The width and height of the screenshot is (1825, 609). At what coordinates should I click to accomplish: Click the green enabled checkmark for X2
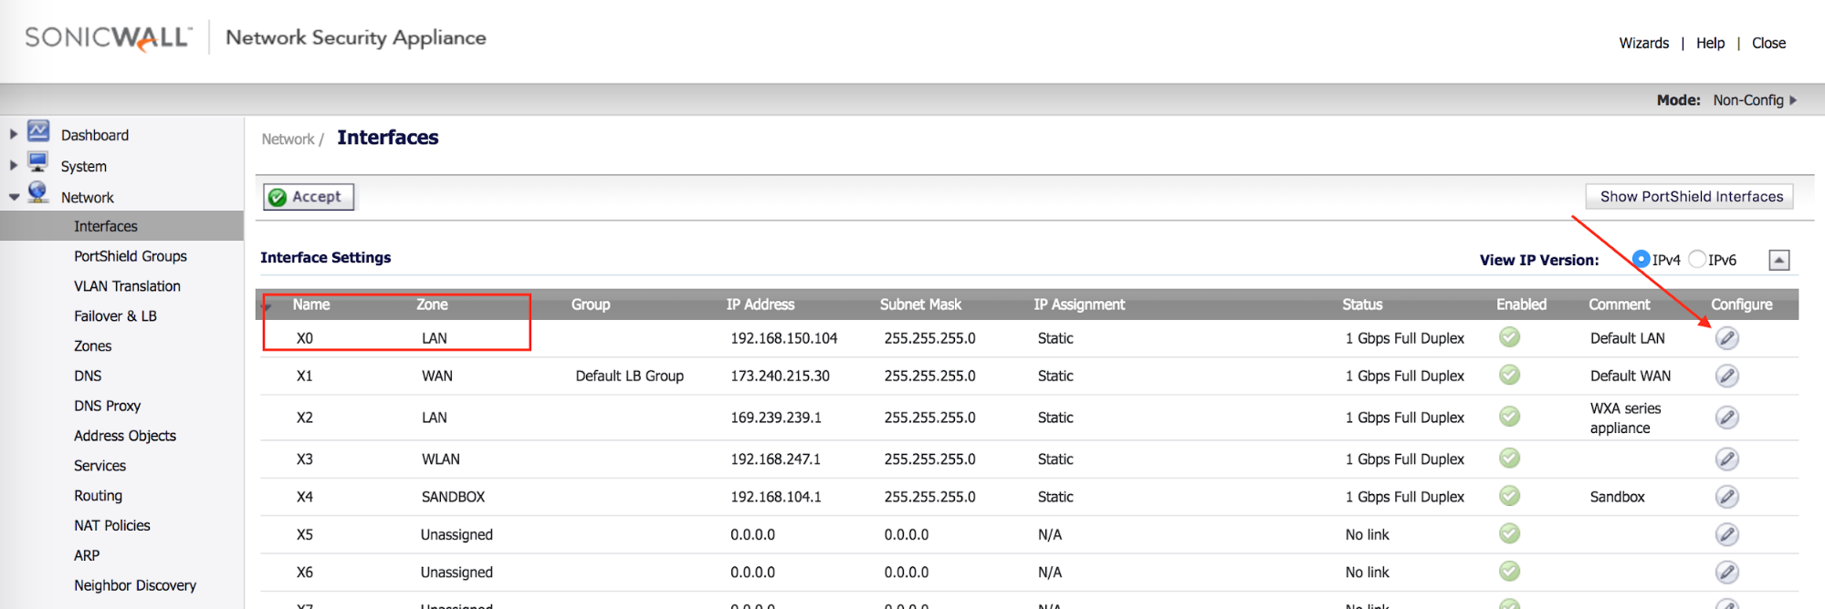[x=1509, y=417]
